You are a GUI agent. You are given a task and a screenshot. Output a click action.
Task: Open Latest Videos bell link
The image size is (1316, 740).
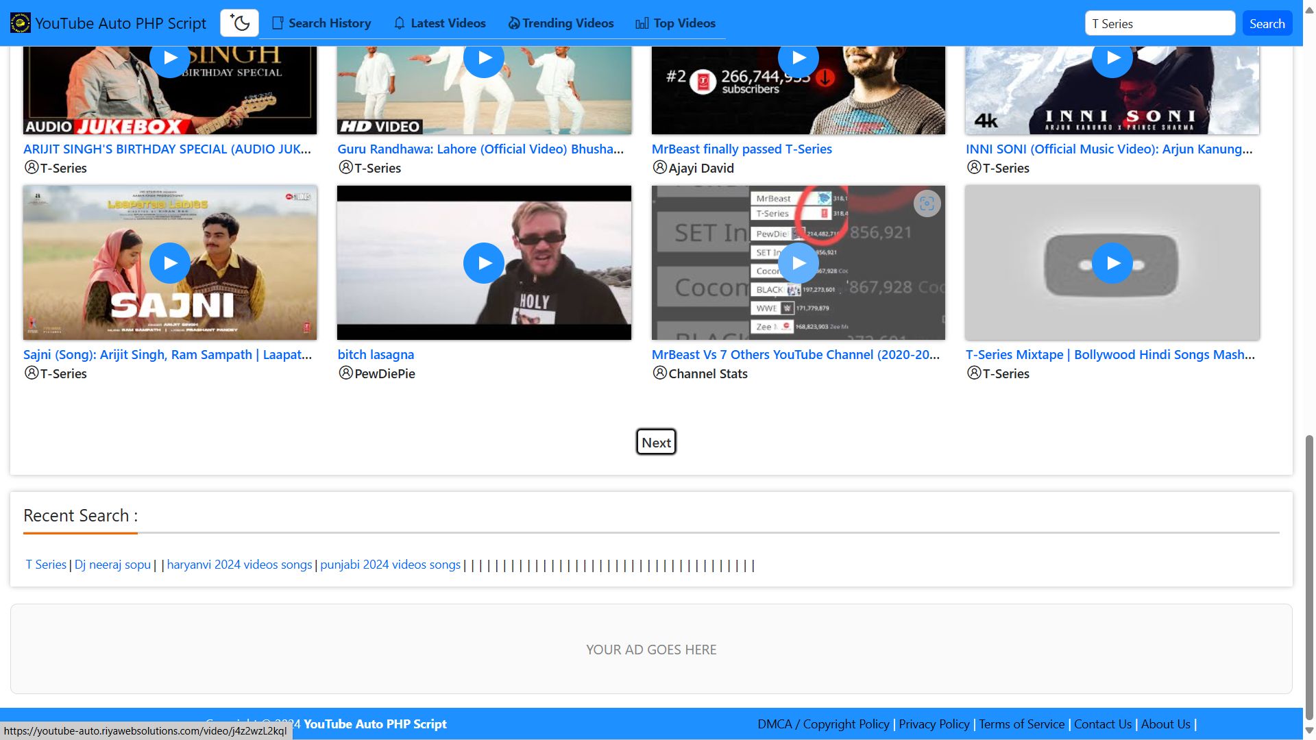click(x=439, y=23)
